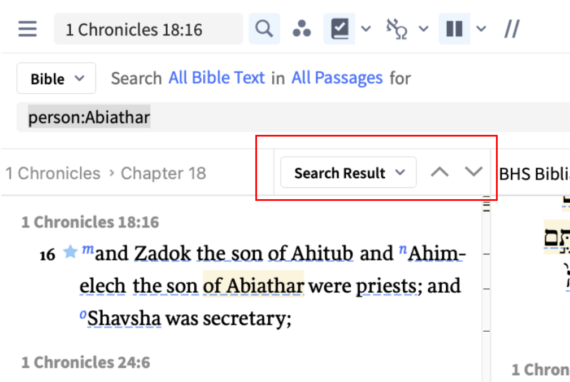This screenshot has height=382, width=570.
Task: Toggle the interlinear icon
Action: [397, 29]
